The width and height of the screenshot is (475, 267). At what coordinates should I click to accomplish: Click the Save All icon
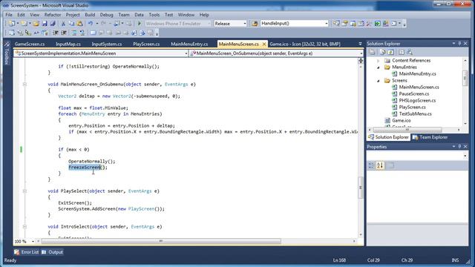[x=53, y=23]
